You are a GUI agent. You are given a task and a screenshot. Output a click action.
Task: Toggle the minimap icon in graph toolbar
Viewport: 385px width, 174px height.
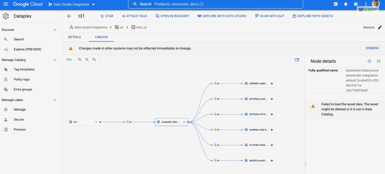click(x=297, y=60)
